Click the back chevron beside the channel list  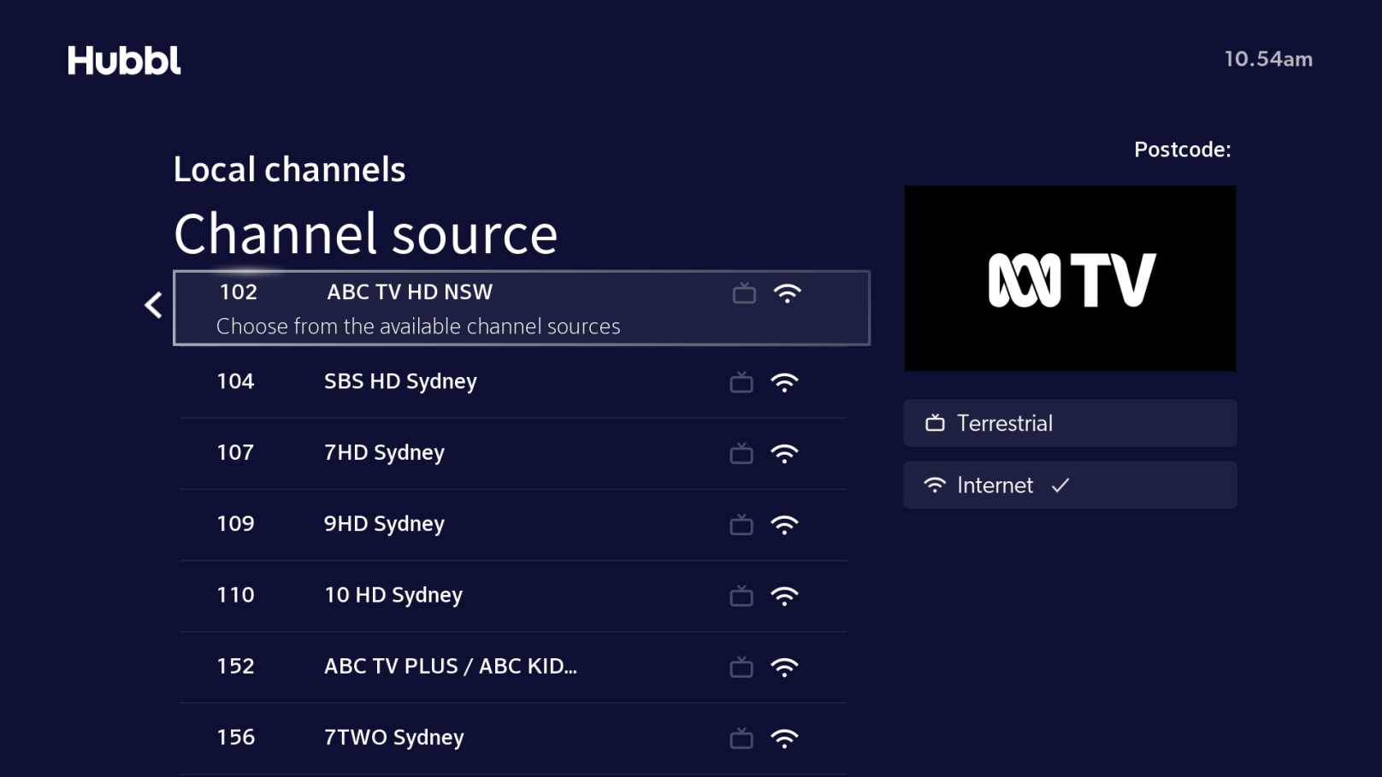153,305
